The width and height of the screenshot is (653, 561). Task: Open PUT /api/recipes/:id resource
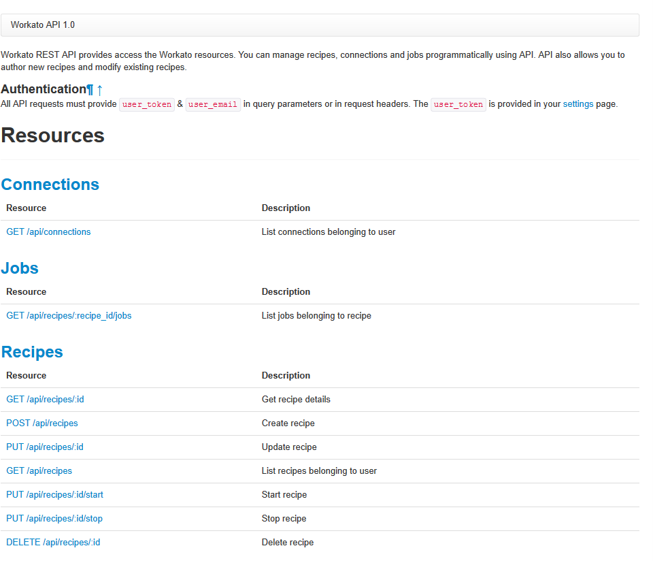tap(45, 447)
